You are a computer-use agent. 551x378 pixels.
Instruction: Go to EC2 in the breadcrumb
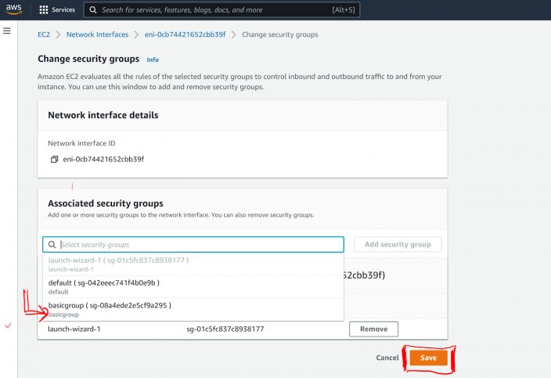[x=44, y=34]
